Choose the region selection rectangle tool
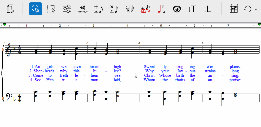The height and width of the screenshot is (127, 261). click(x=51, y=9)
